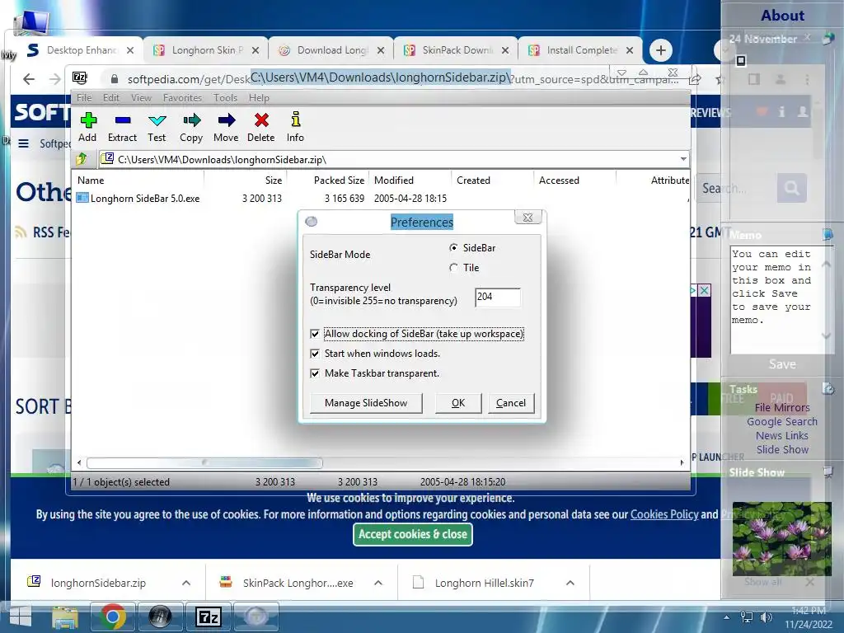Open the View menu in 7-Zip
Screen dimensions: 844x633
click(x=141, y=98)
